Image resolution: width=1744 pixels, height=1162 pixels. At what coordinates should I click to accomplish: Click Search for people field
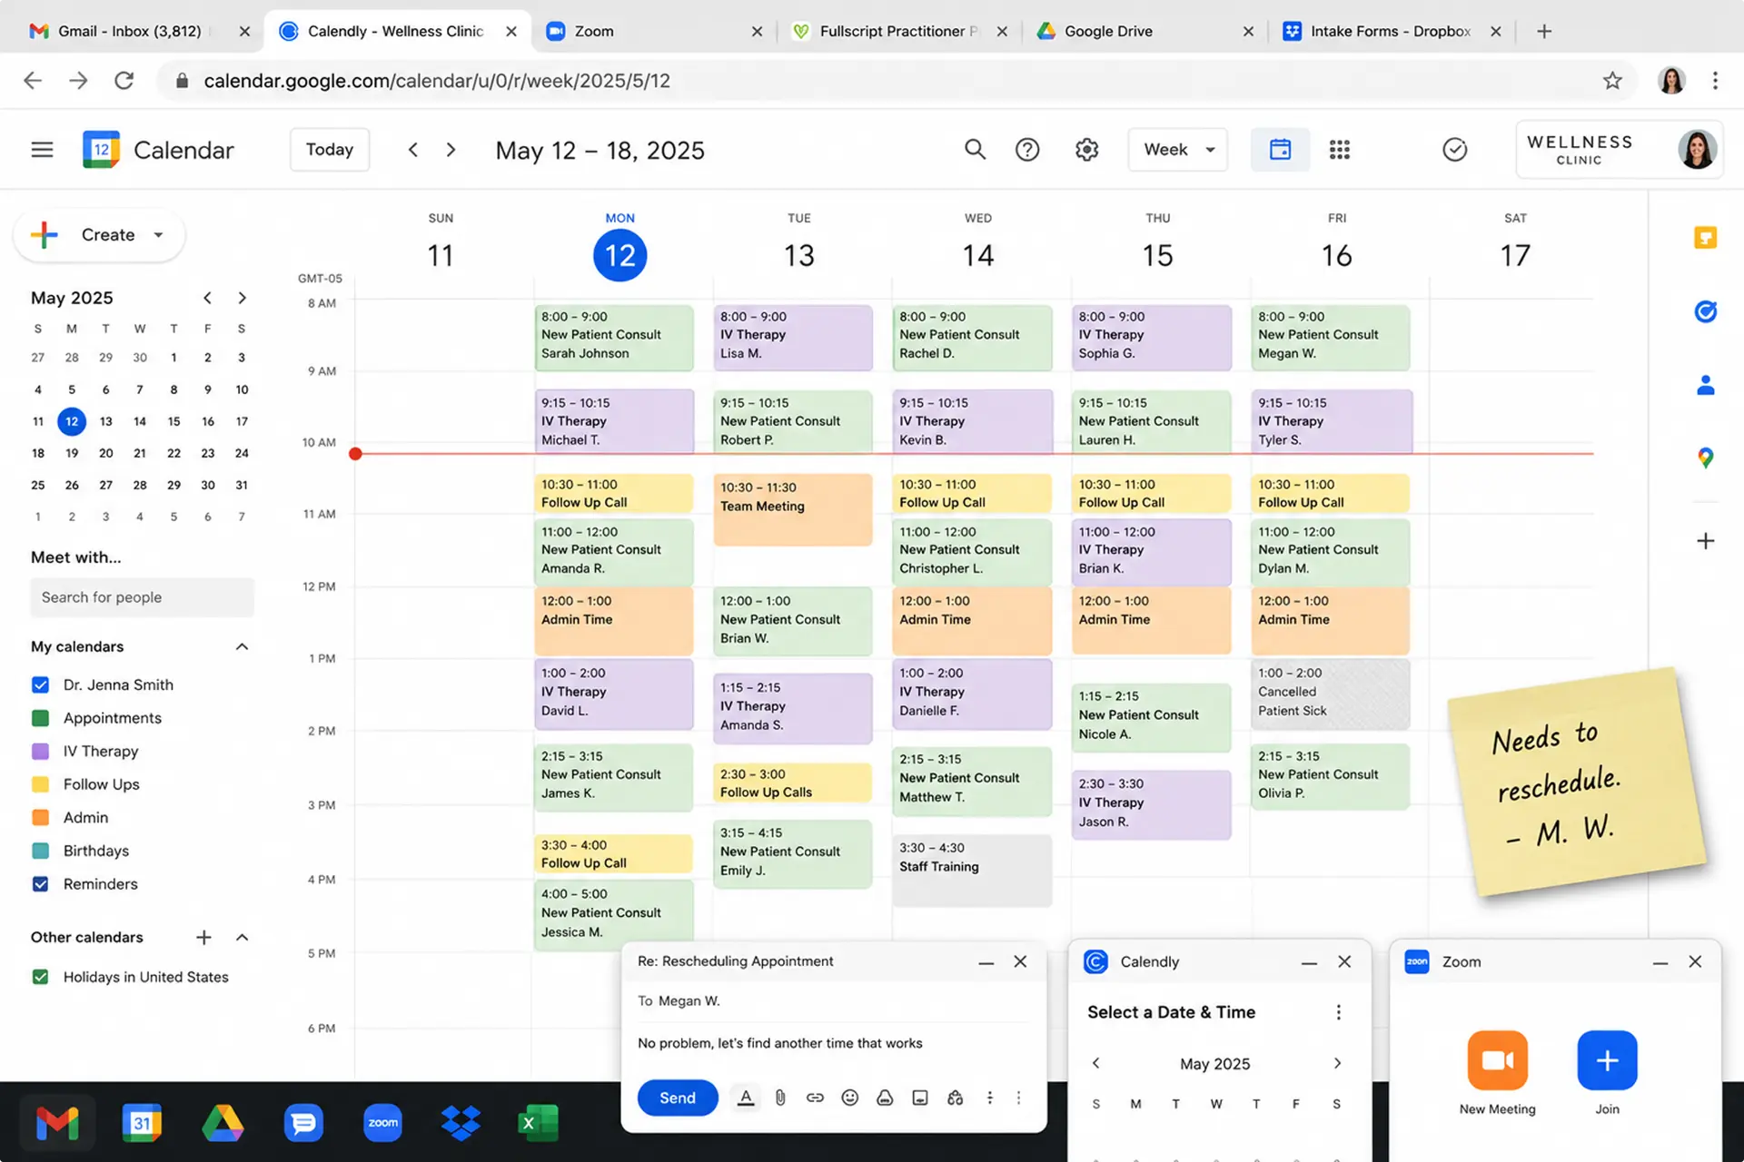(x=143, y=597)
